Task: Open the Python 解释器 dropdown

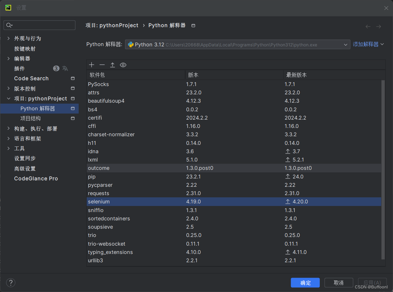Action: (238, 45)
